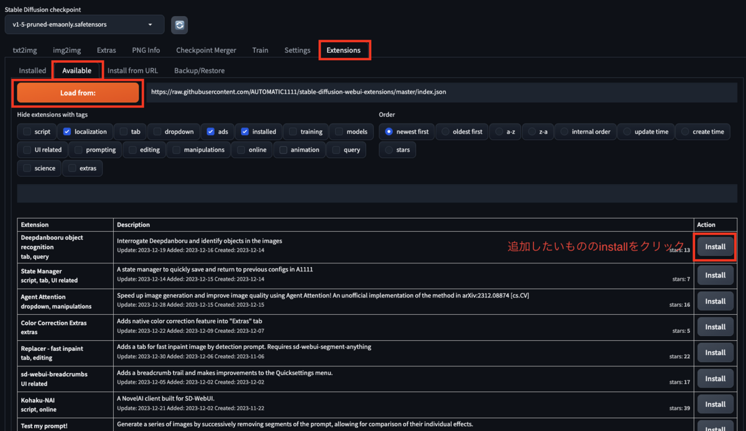Open the Checkpoint Merger tab
The image size is (746, 431).
(x=206, y=50)
